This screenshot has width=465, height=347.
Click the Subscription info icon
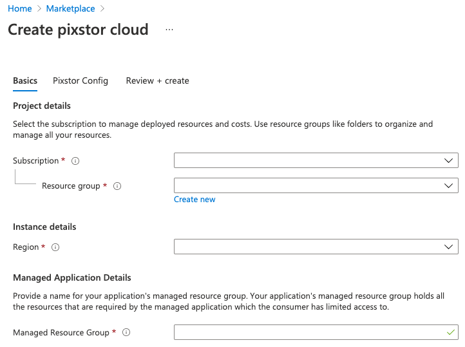[75, 161]
